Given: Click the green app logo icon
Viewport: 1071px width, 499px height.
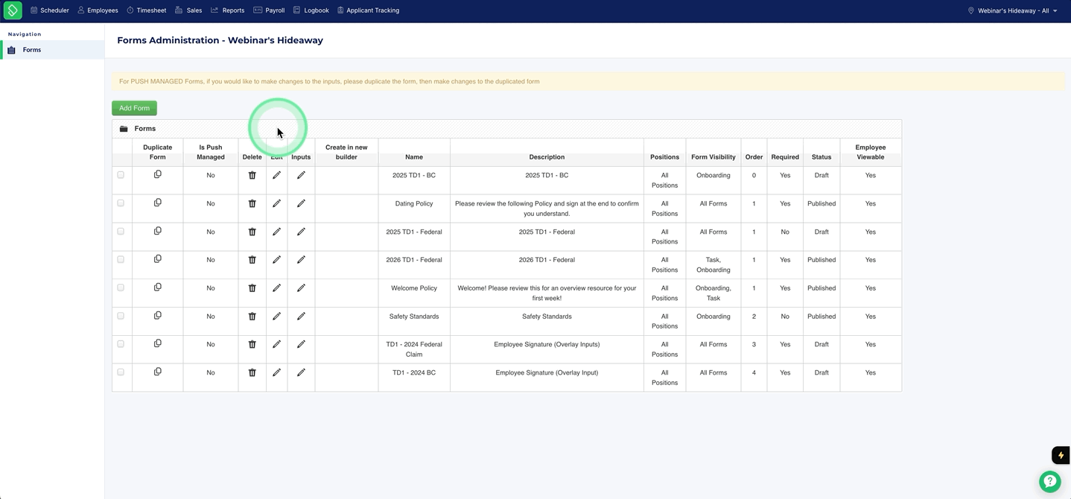Looking at the screenshot, I should 13,10.
